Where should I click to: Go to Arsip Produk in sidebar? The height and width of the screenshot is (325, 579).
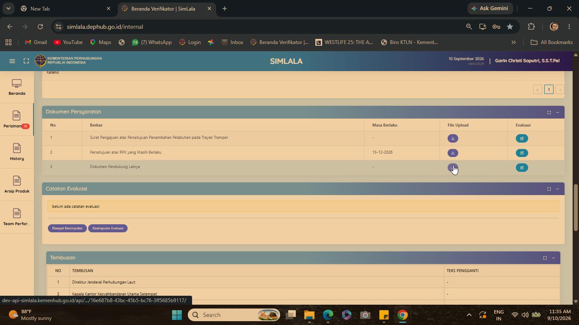click(x=17, y=185)
